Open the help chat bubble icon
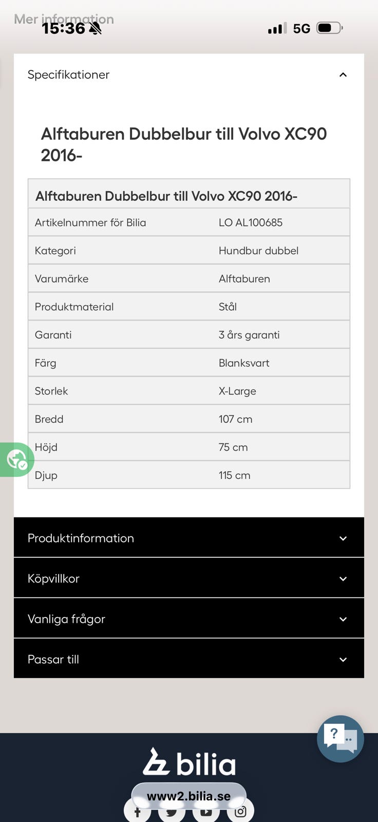This screenshot has width=378, height=822. click(x=341, y=739)
